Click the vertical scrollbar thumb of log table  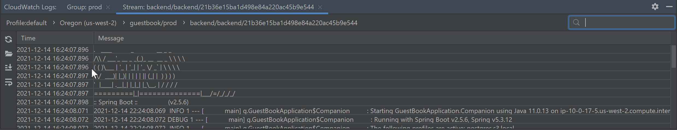pyautogui.click(x=673, y=57)
